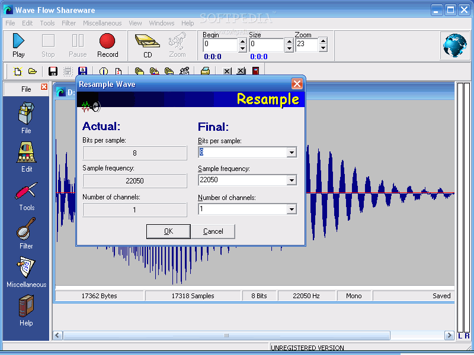The image size is (474, 355).
Task: Click the yellow info circle icon
Action: click(x=103, y=71)
